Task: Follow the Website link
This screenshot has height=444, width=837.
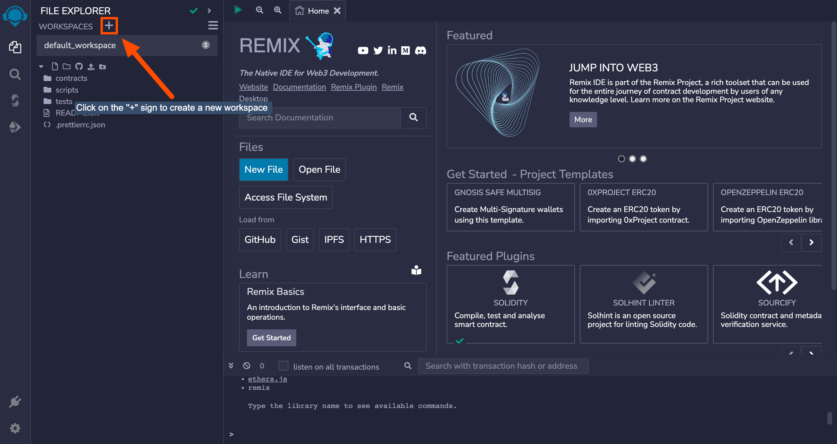Action: (254, 87)
